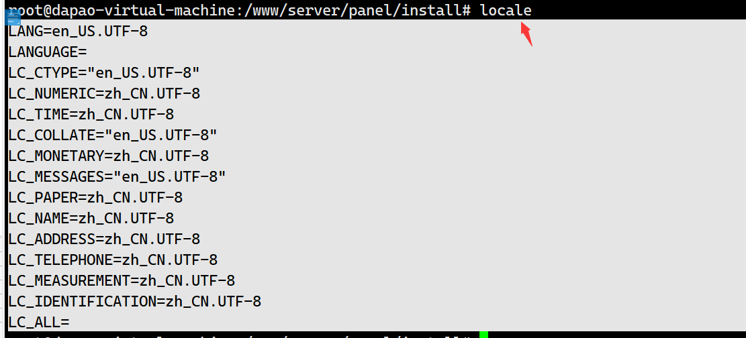This screenshot has width=746, height=338.
Task: Click the empty LC_ALL= line
Action: [39, 323]
